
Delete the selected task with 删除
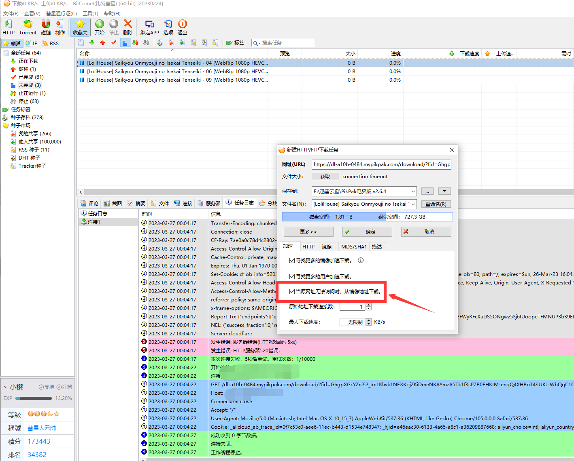128,27
